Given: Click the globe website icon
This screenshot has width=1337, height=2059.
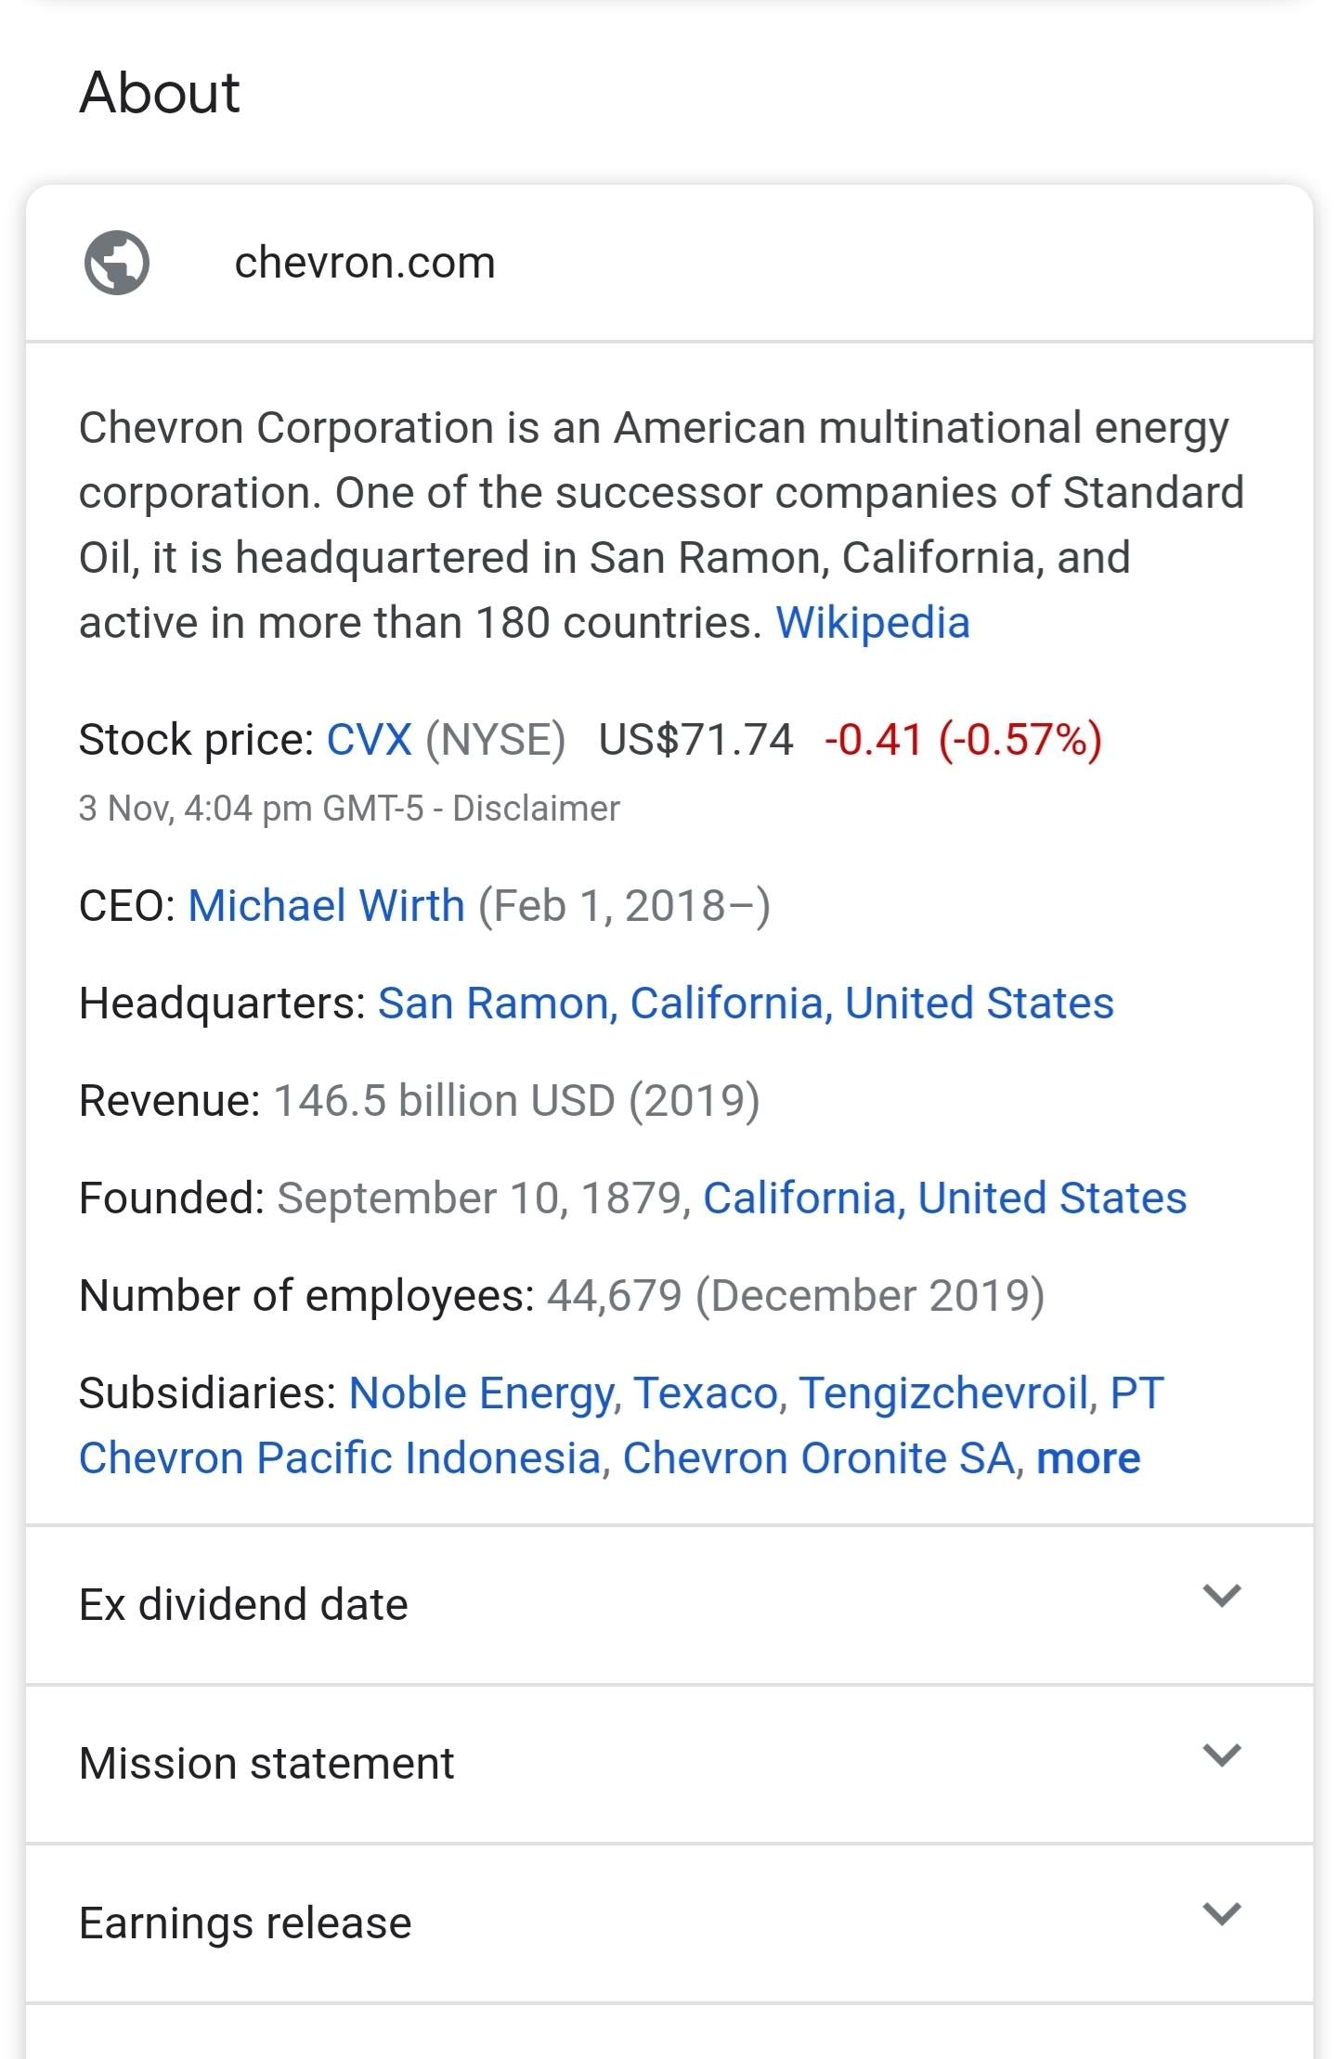Looking at the screenshot, I should (x=117, y=263).
